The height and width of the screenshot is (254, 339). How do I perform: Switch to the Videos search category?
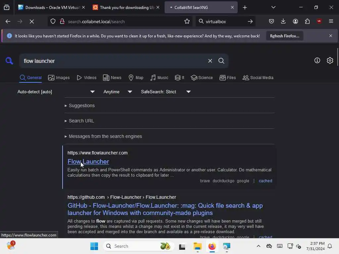pyautogui.click(x=86, y=77)
